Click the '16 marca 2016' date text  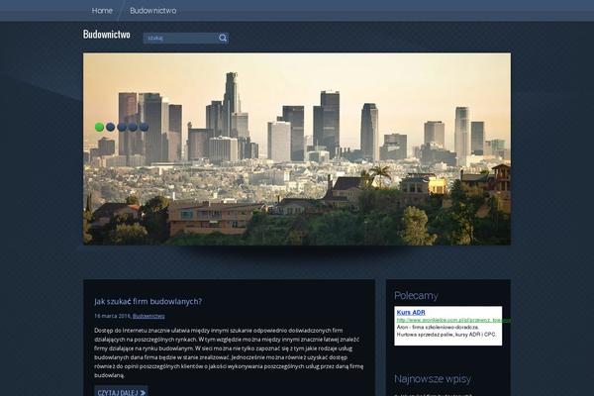tap(112, 316)
